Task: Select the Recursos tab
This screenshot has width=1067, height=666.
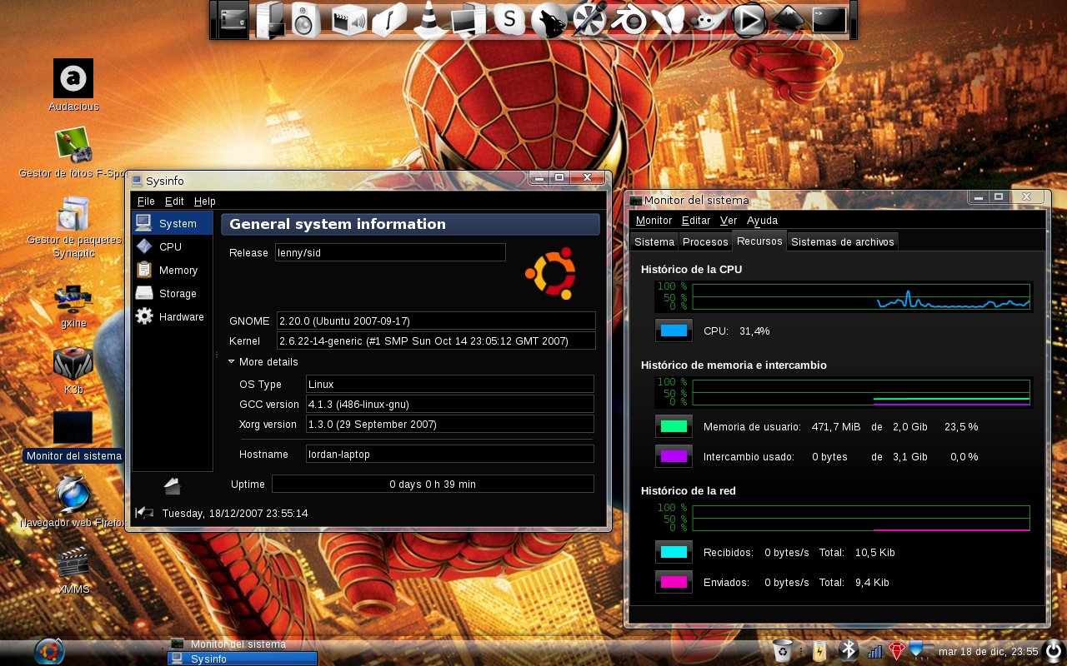Action: click(x=759, y=241)
